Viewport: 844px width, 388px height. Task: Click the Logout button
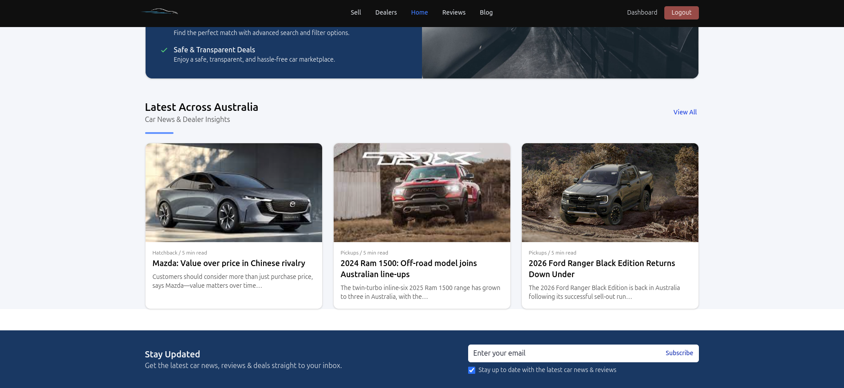[x=681, y=12]
